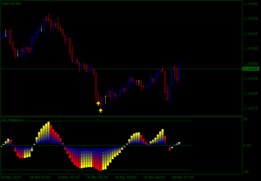
Task: Click the GBPCHF,M5 symbol label
Action: click(12, 4)
